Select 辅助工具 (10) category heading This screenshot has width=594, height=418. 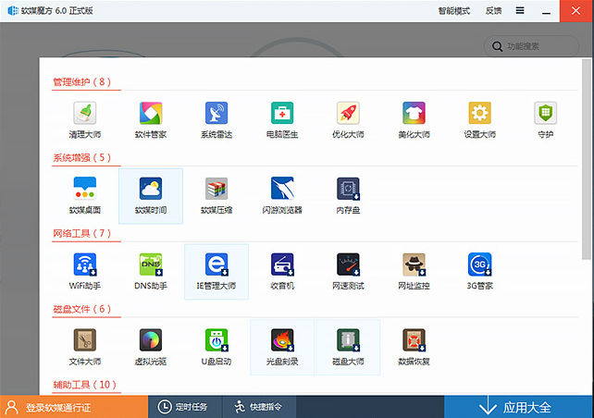tap(84, 385)
